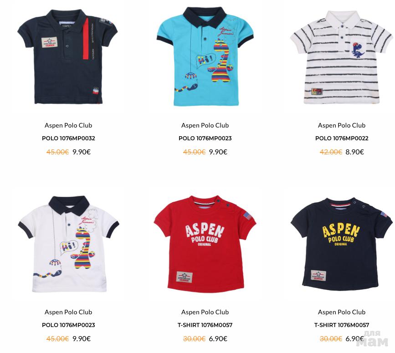The image size is (395, 353).
Task: Open the navy polo with red stripe image
Action: tap(67, 56)
